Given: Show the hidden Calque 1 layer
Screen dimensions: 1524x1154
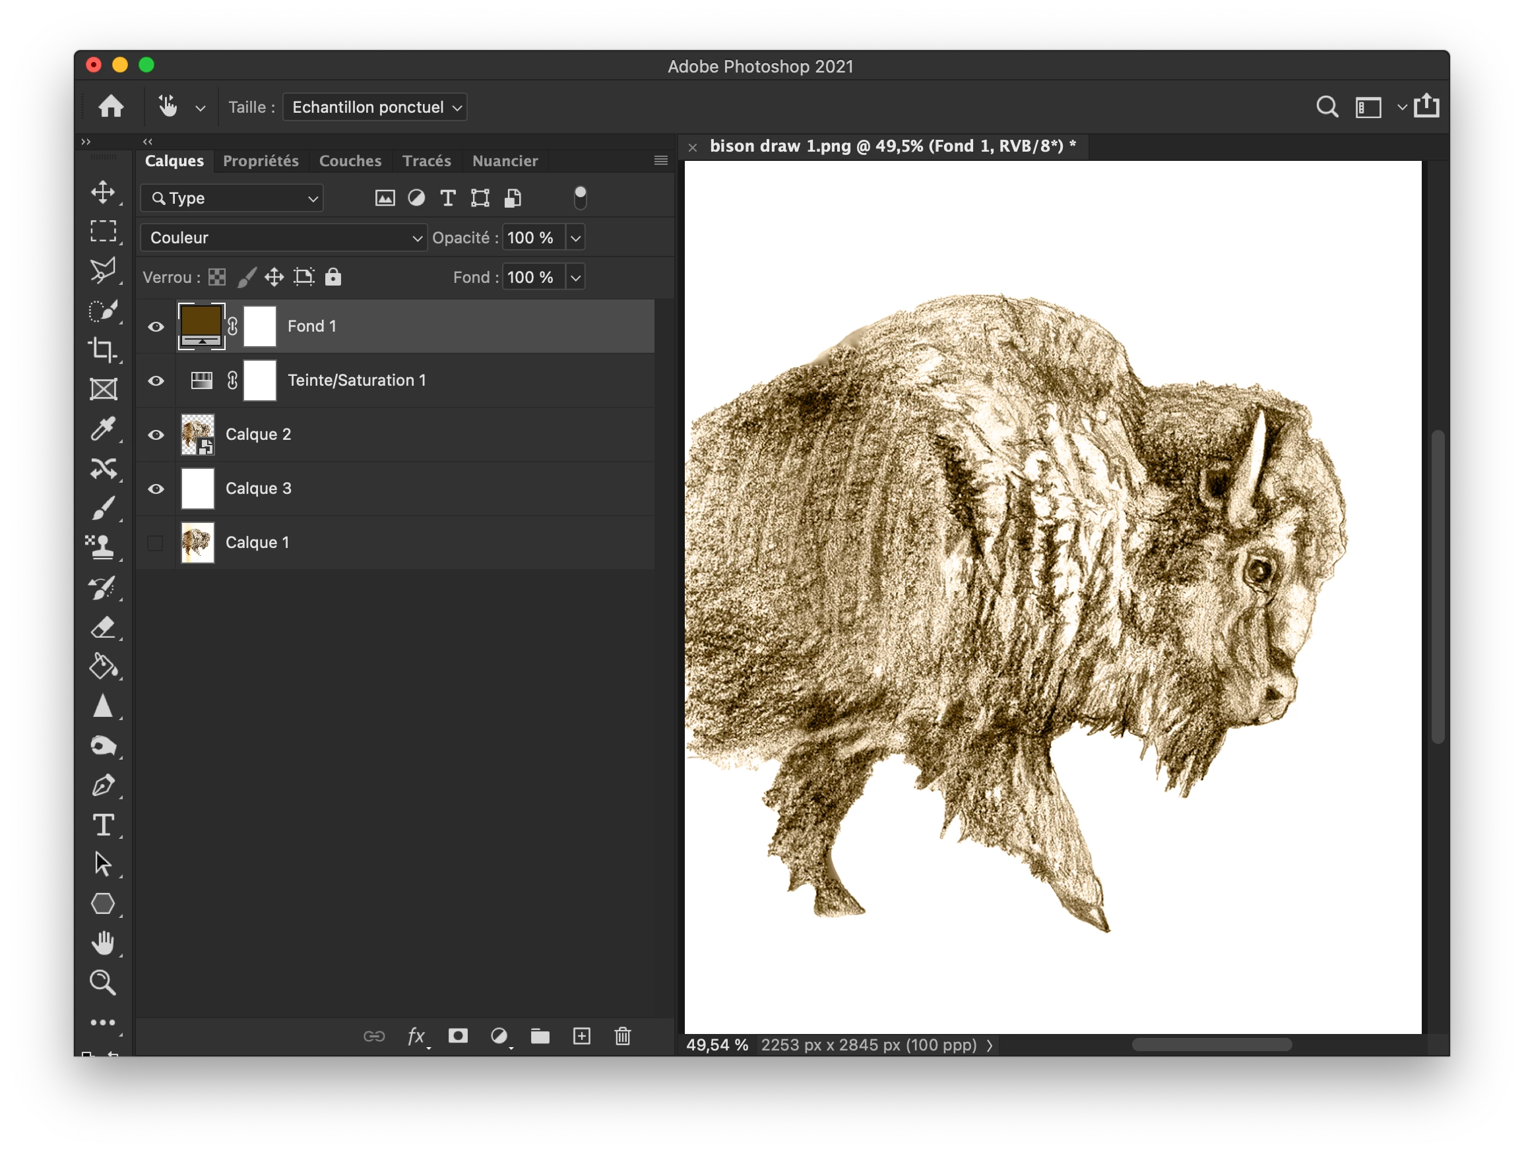Looking at the screenshot, I should tap(156, 543).
